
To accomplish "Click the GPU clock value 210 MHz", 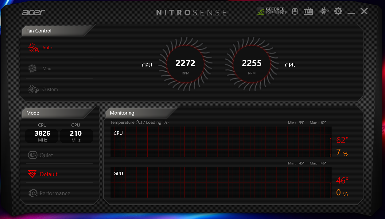I will pos(76,136).
